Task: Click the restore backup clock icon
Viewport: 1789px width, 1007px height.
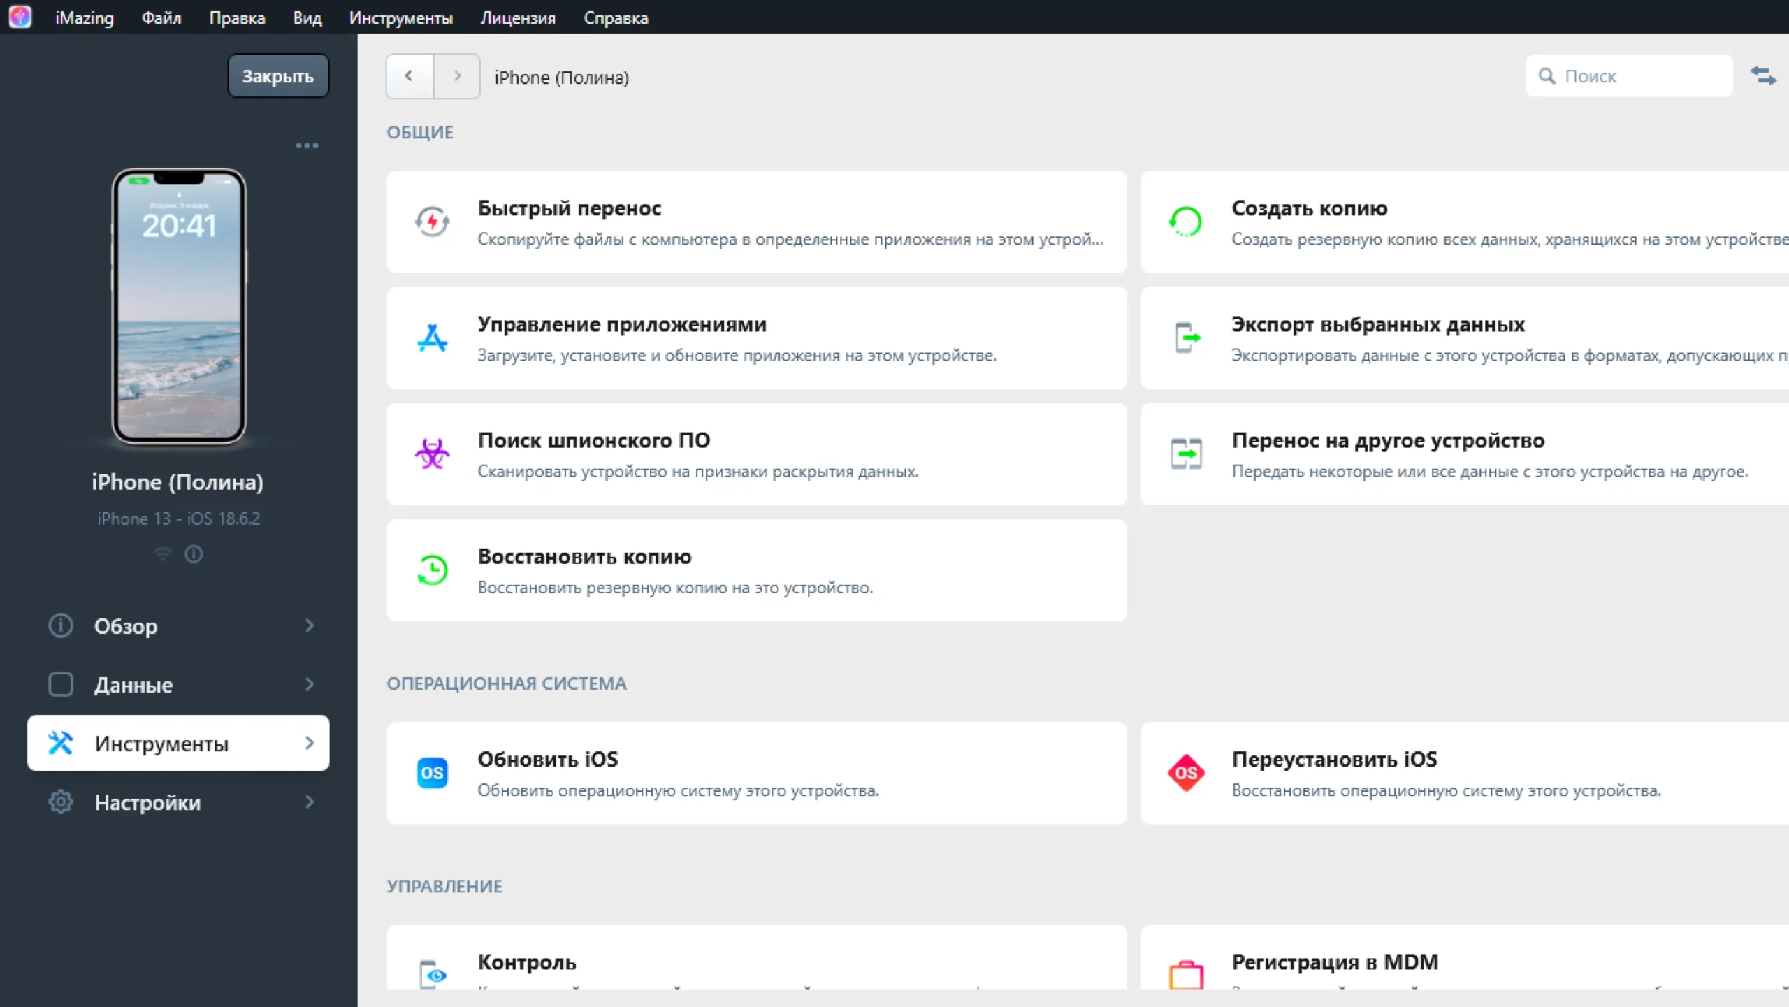Action: coord(432,570)
